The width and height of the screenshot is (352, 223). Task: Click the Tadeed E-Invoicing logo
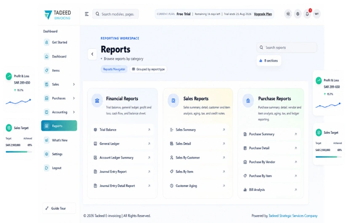click(58, 15)
